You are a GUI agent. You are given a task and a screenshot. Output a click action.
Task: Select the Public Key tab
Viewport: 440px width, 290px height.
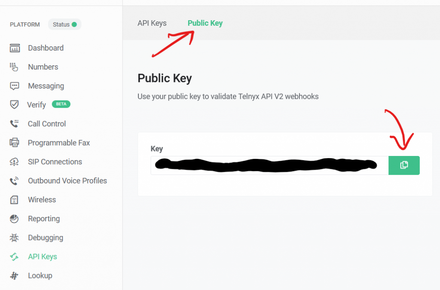point(205,23)
